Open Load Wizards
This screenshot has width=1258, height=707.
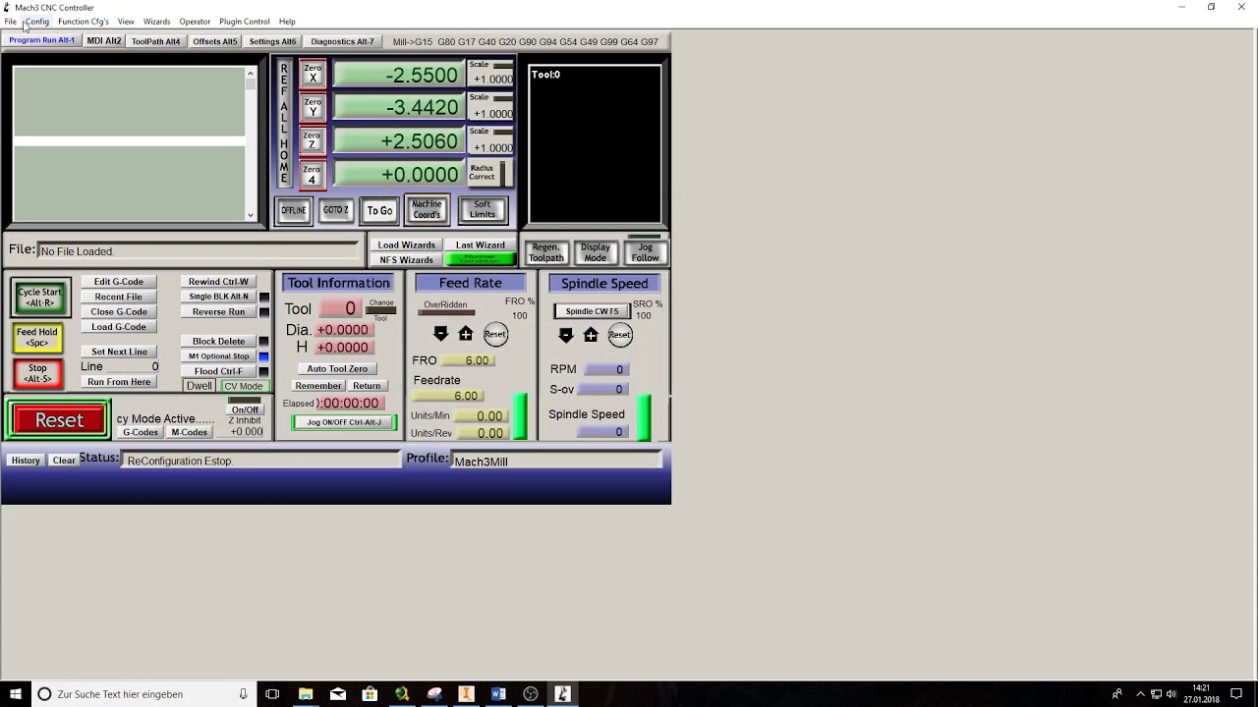[407, 245]
